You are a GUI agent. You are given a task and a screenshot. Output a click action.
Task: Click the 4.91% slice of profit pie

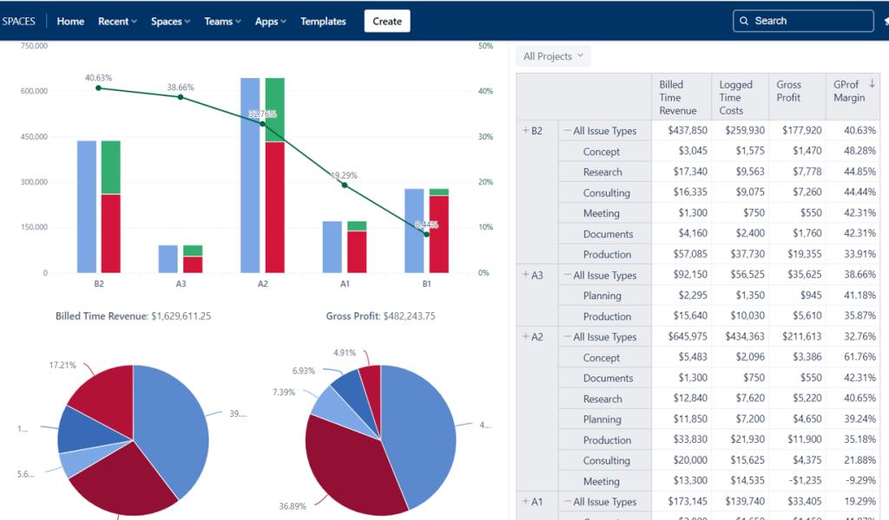tap(372, 390)
